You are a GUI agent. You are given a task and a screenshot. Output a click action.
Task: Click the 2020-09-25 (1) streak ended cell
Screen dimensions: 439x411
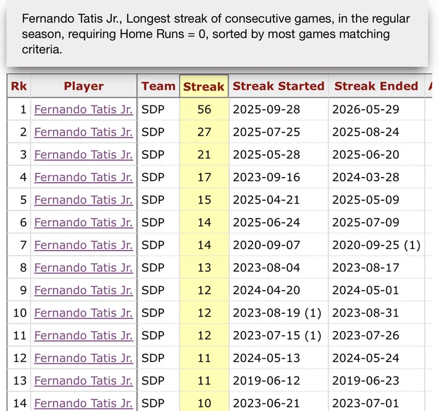376,245
